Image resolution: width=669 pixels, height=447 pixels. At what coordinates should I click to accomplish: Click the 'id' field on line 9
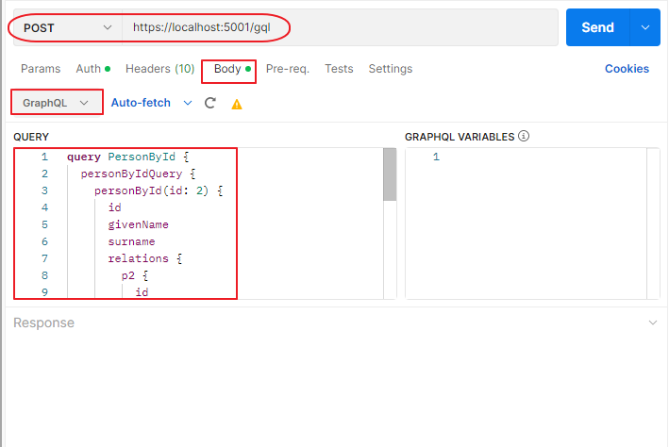(x=142, y=292)
